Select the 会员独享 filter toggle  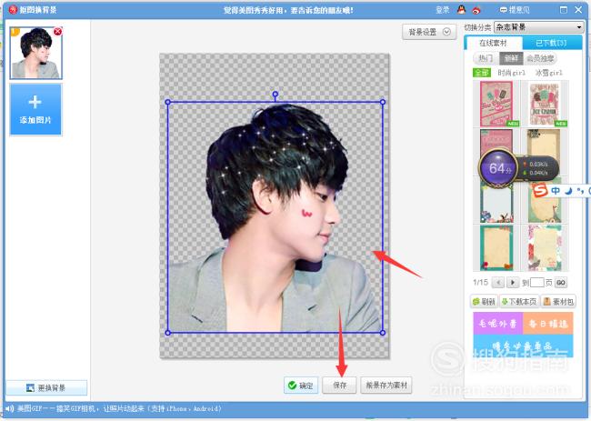point(540,58)
